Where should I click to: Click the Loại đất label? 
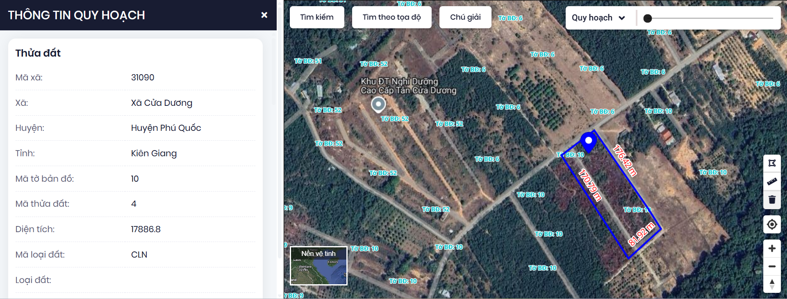click(x=33, y=280)
